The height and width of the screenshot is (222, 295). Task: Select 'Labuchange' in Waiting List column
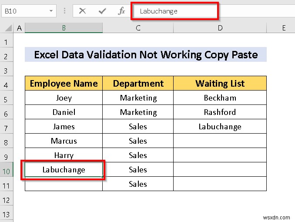[220, 126]
